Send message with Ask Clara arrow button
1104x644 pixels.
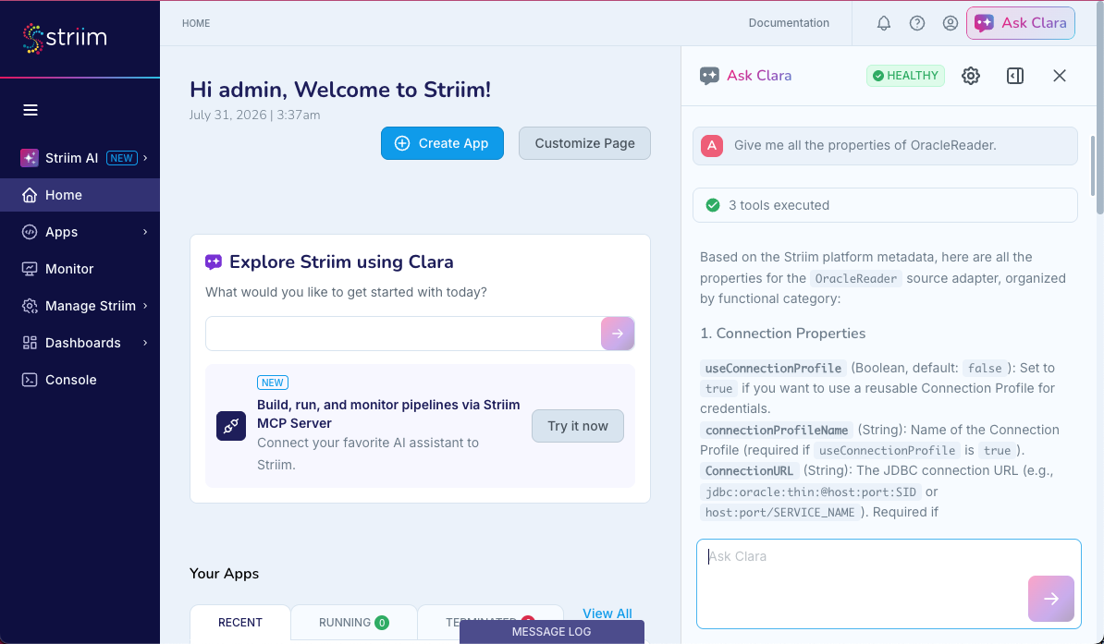coord(1050,599)
